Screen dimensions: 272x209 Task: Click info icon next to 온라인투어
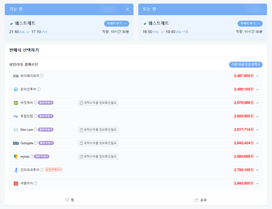(x=39, y=89)
